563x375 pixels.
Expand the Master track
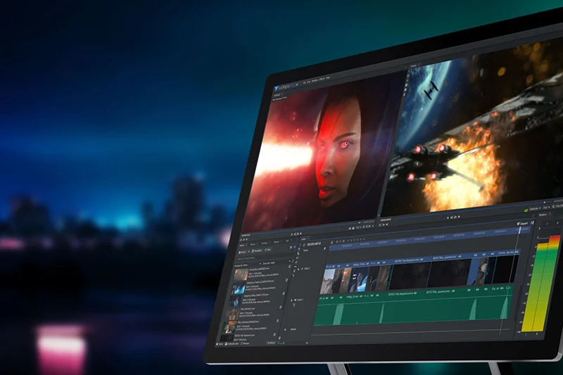pos(285,330)
